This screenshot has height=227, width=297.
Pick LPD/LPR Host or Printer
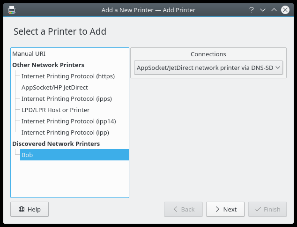pos(55,110)
